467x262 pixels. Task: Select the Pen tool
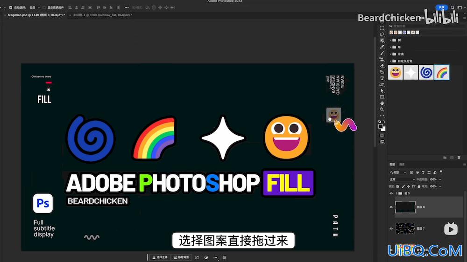(382, 84)
